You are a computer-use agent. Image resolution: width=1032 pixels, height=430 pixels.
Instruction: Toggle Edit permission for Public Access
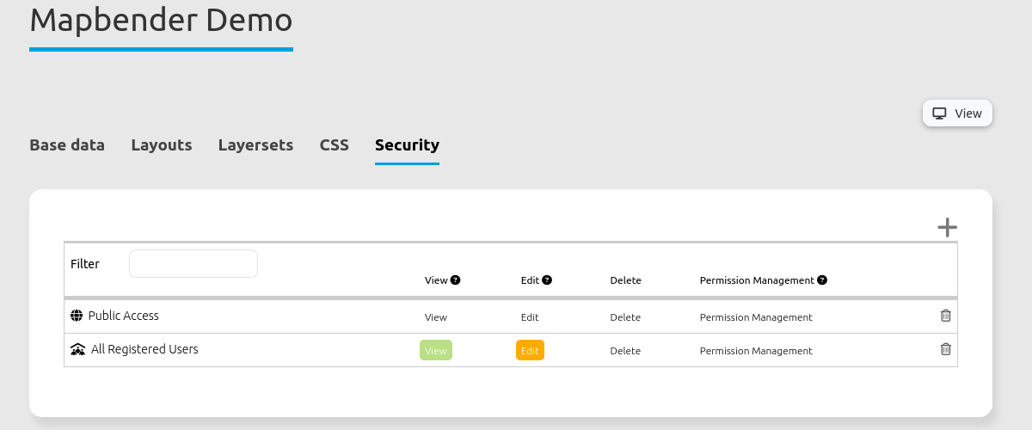pyautogui.click(x=530, y=316)
